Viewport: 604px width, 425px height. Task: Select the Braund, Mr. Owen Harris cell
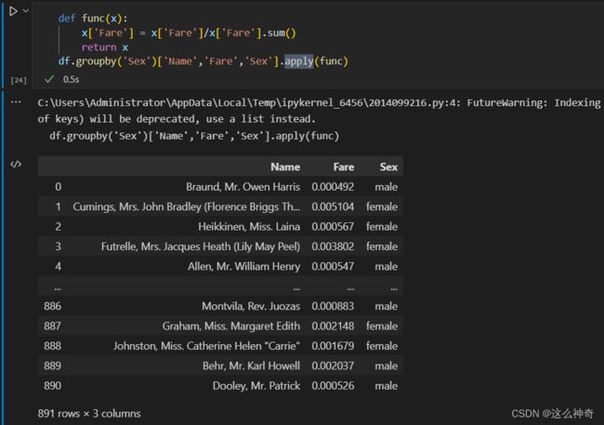[x=243, y=187]
